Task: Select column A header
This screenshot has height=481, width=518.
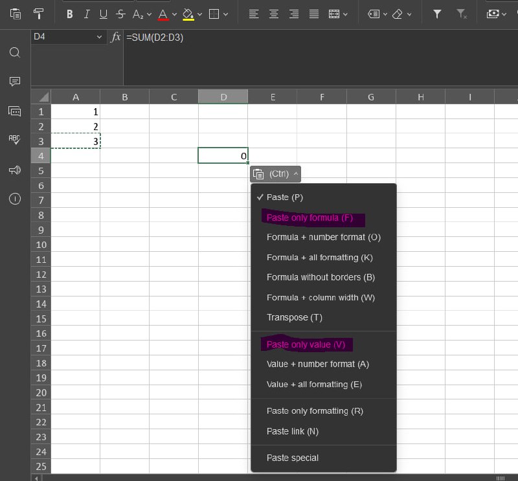Action: [75, 97]
